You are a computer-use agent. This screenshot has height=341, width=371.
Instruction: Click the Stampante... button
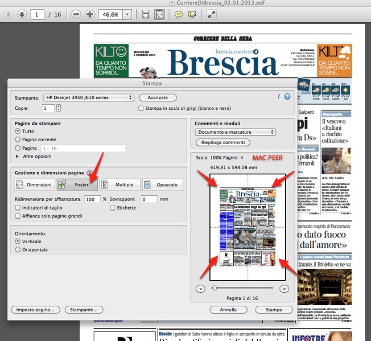[84, 310]
